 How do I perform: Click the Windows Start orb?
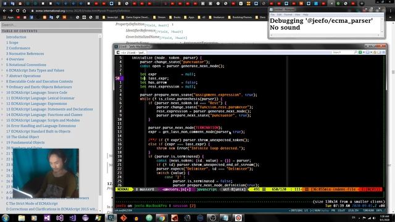pyautogui.click(x=6, y=218)
